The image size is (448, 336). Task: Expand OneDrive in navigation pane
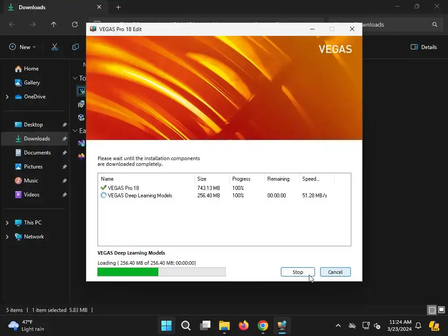pyautogui.click(x=7, y=97)
